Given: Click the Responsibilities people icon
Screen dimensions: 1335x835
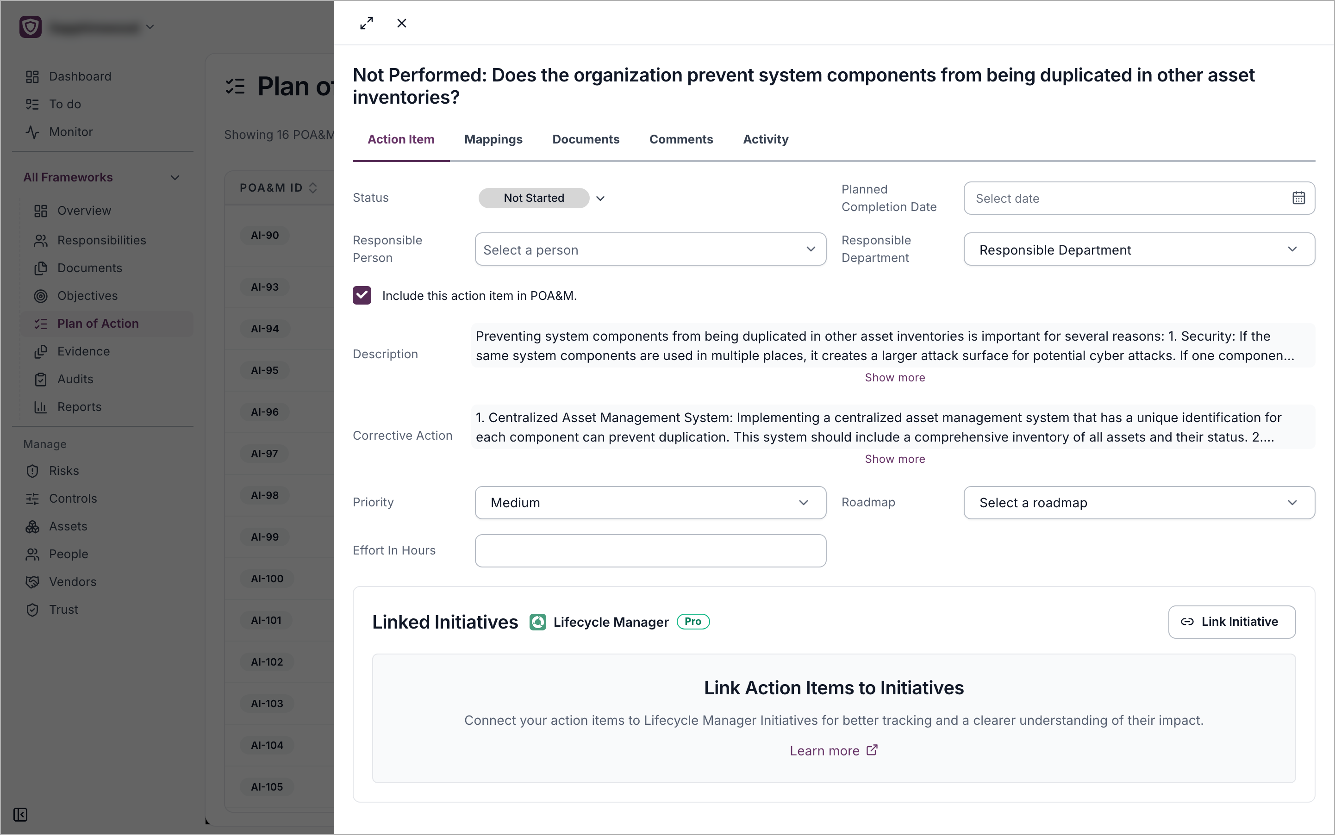Looking at the screenshot, I should coord(41,240).
